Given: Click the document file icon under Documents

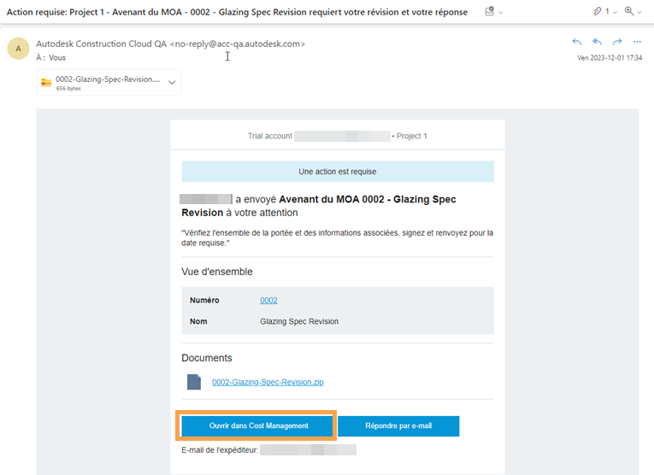Looking at the screenshot, I should (194, 382).
